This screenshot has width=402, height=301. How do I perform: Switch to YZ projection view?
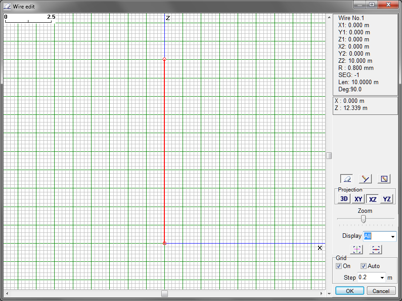[387, 199]
